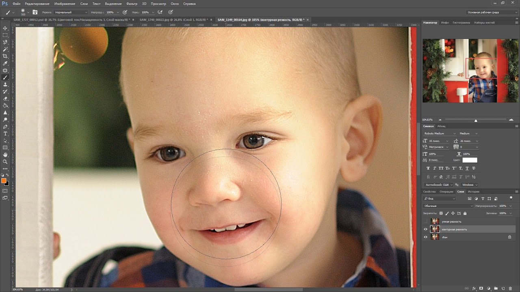The height and width of the screenshot is (292, 520).
Task: Select the Eyedropper tool
Action: click(5, 63)
